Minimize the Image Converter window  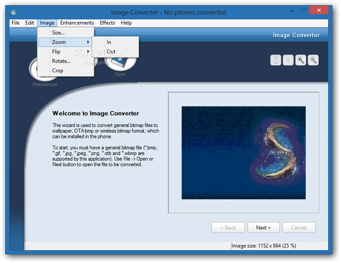[292, 10]
